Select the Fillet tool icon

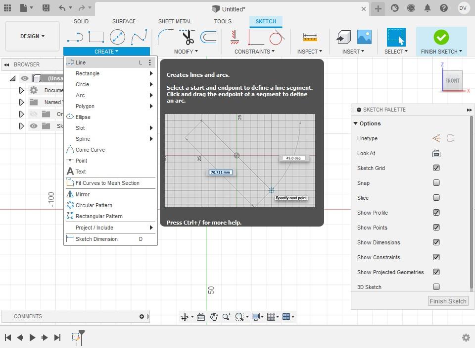(165, 37)
